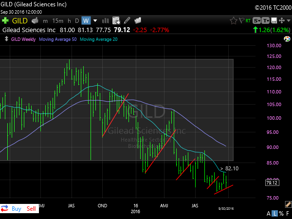Click the four-arrow move icon
The height and width of the screenshot is (219, 292).
282,20
